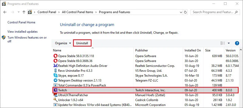Click the purple Twitch icon
The image size is (243, 108).
[55, 90]
